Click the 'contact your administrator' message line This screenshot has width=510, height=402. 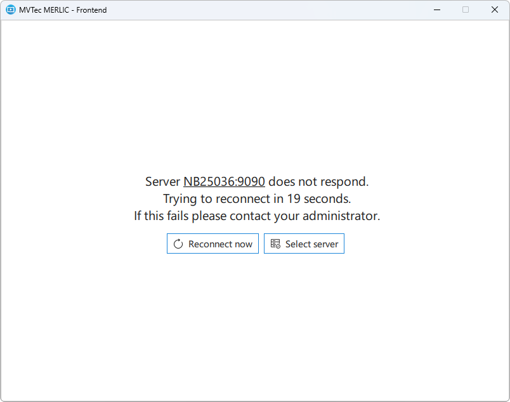[257, 216]
